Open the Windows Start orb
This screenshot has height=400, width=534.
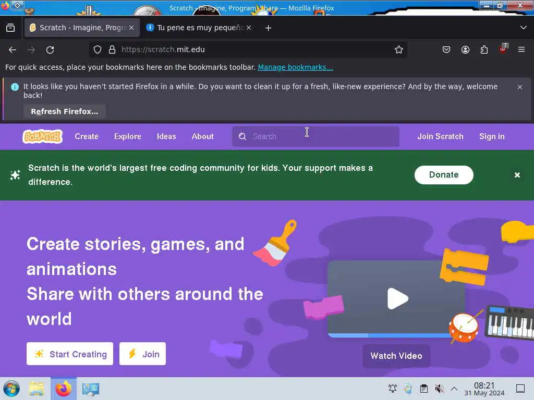(11, 389)
